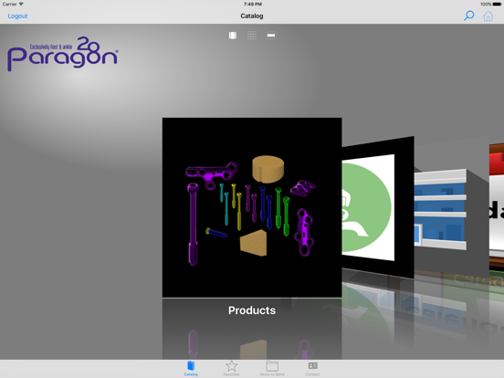Switch to grid view icon
This screenshot has height=378, width=504.
[252, 36]
